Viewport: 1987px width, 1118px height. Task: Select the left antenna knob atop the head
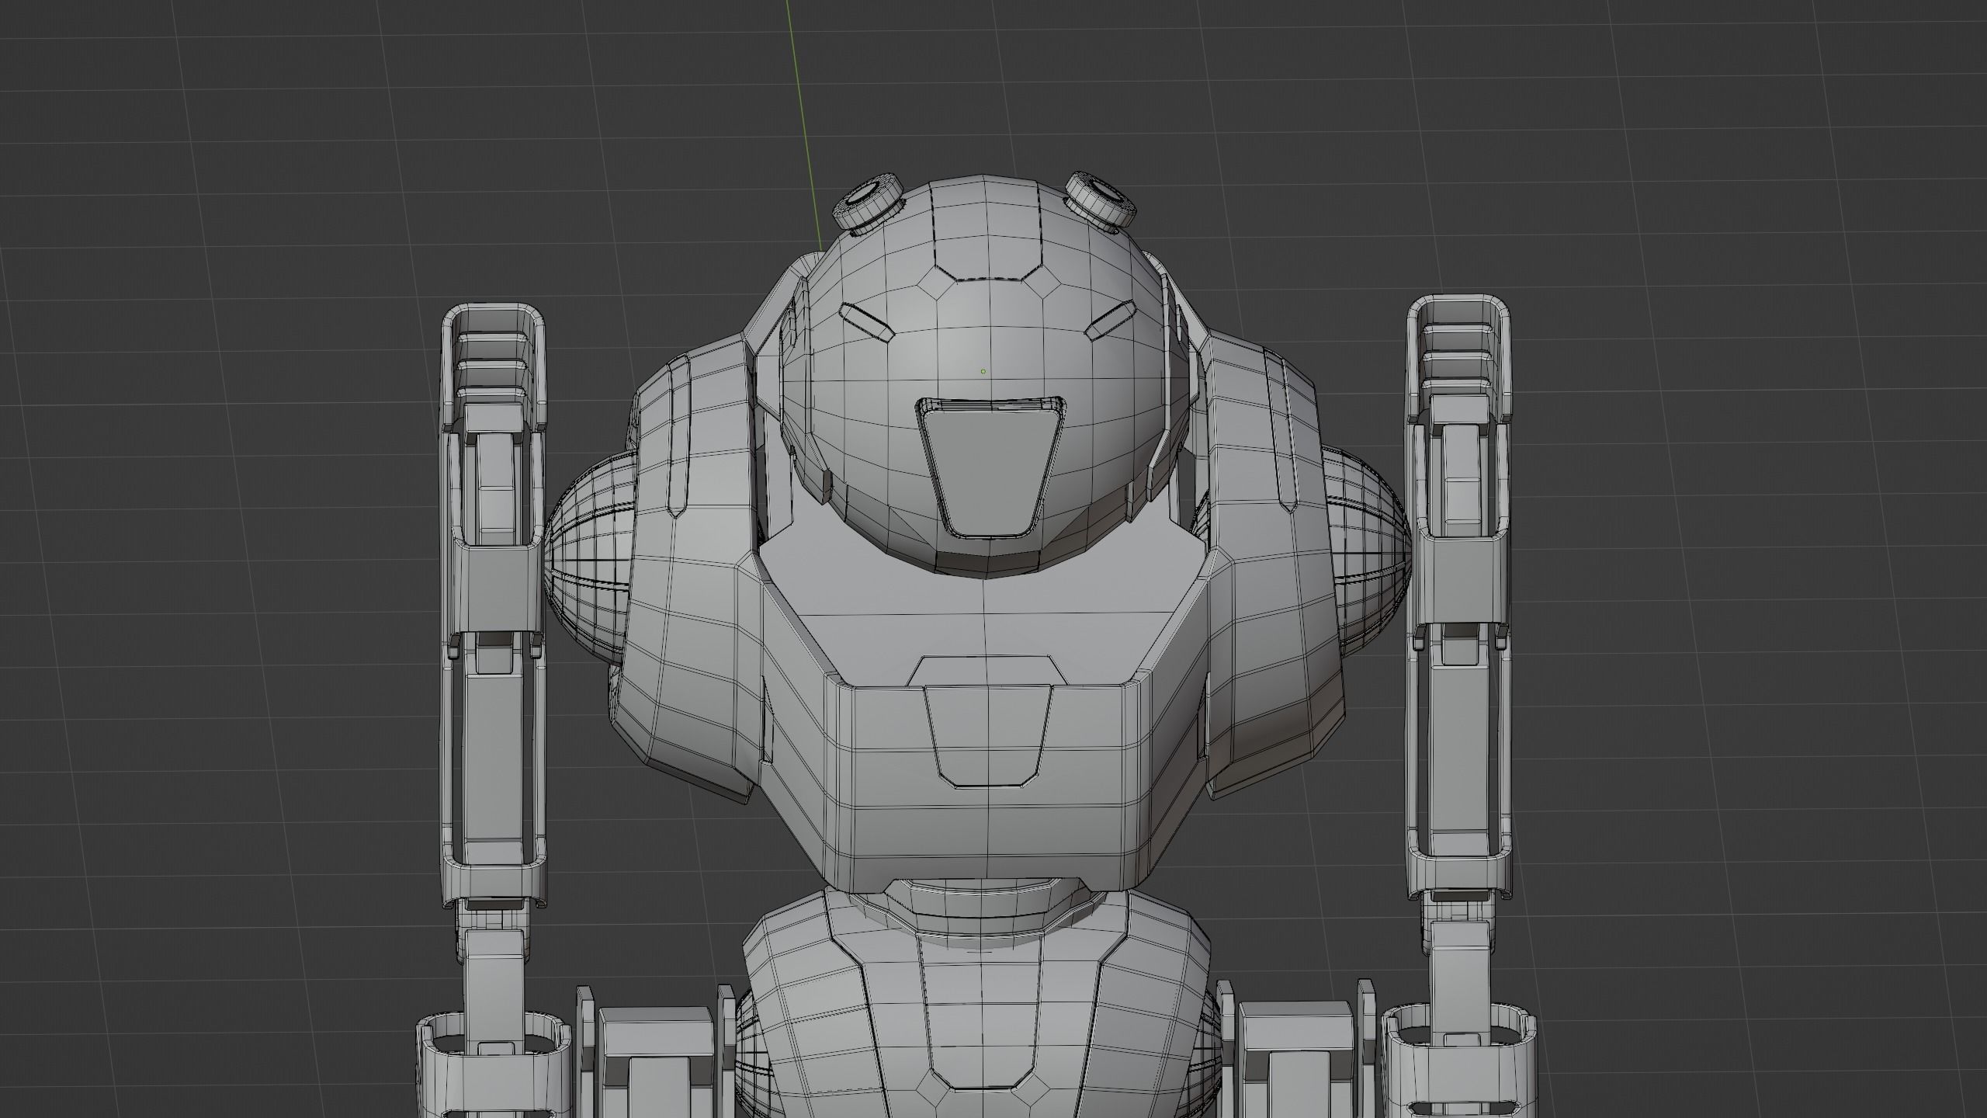tap(869, 203)
